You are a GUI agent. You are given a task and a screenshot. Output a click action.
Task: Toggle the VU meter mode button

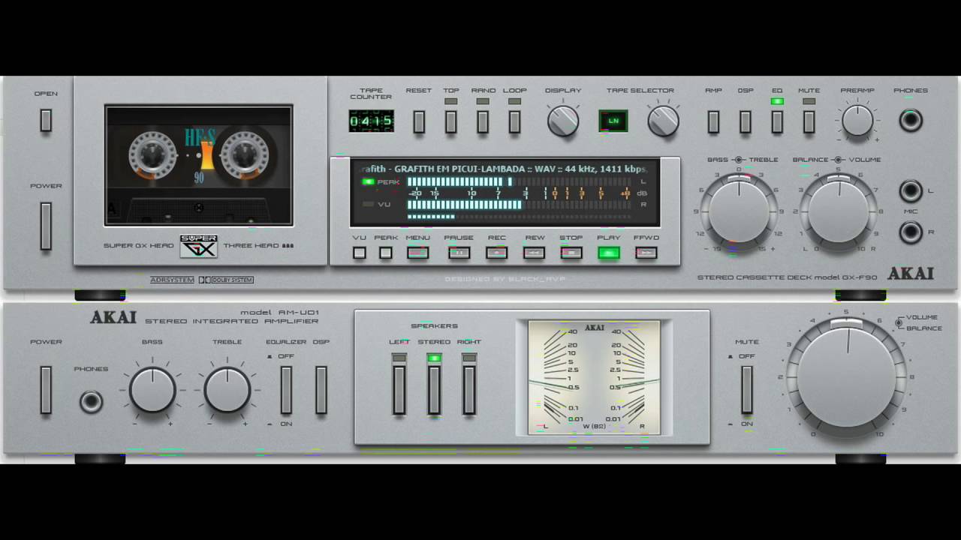(360, 253)
